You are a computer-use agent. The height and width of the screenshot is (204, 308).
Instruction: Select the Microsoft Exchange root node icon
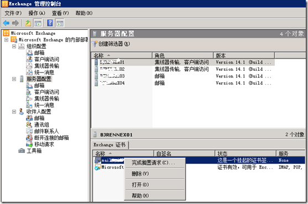(x=6, y=33)
